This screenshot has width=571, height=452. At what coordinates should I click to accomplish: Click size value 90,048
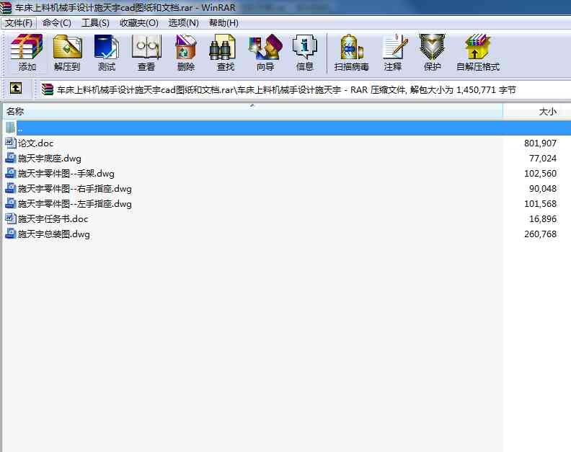[543, 189]
